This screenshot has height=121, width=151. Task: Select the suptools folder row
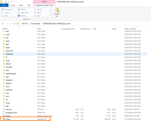pyautogui.click(x=75, y=90)
